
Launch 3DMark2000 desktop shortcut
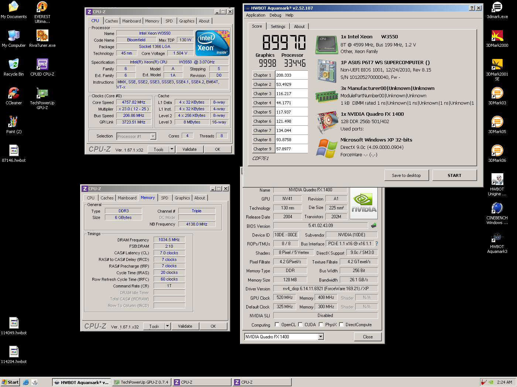[497, 38]
